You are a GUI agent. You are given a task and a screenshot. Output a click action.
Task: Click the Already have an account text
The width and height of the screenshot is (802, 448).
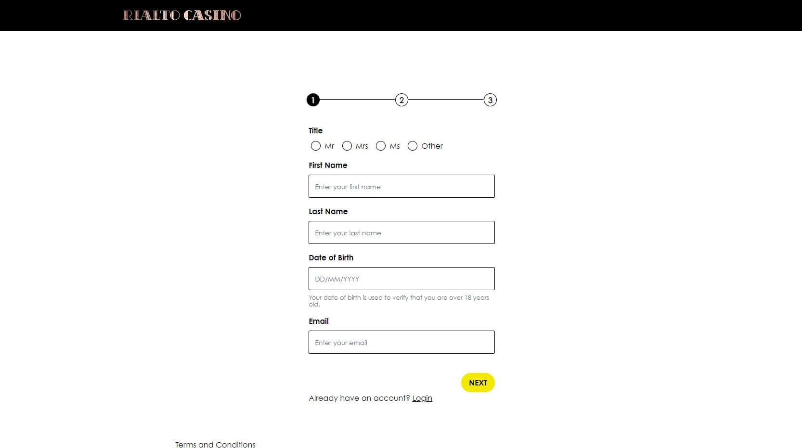359,398
